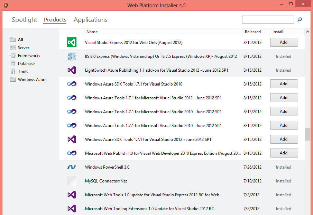Image resolution: width=313 pixels, height=215 pixels.
Task: Select the Tools category
Action: pyautogui.click(x=23, y=72)
